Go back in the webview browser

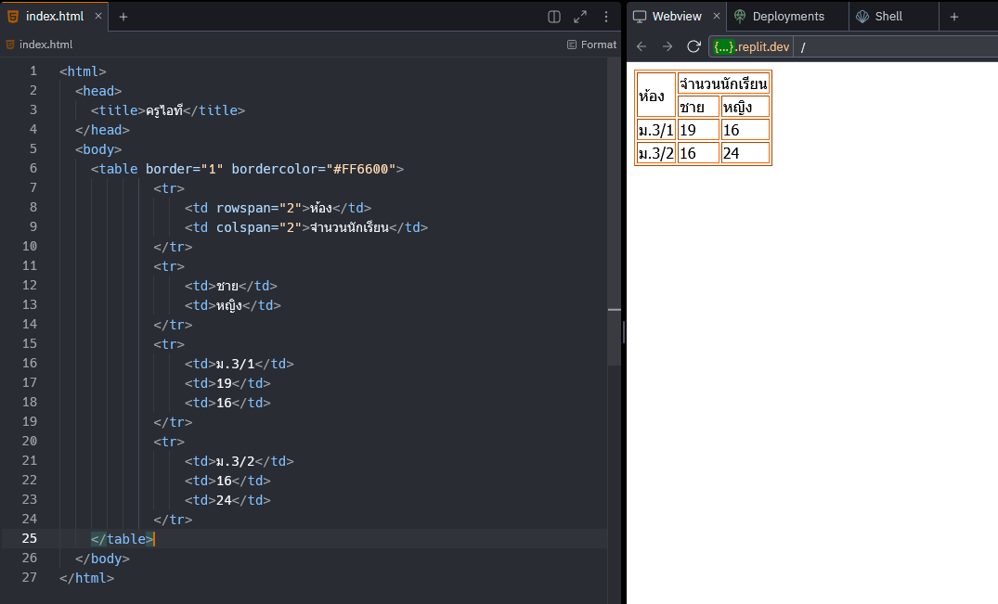[642, 46]
